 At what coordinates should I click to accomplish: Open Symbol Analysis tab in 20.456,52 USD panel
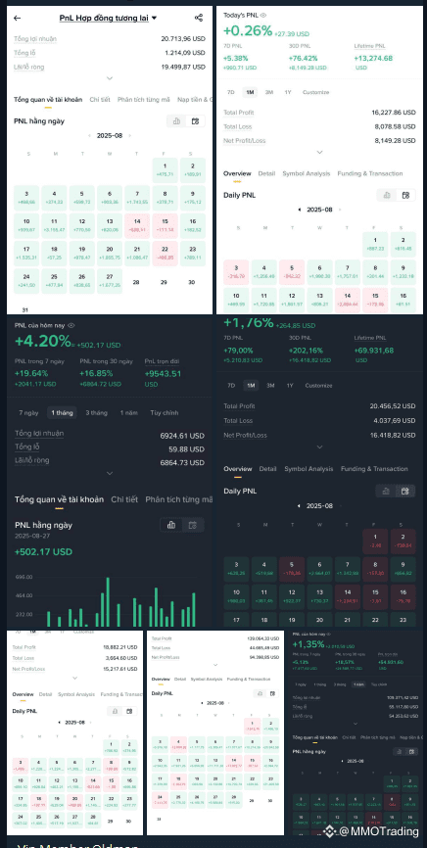(x=308, y=469)
